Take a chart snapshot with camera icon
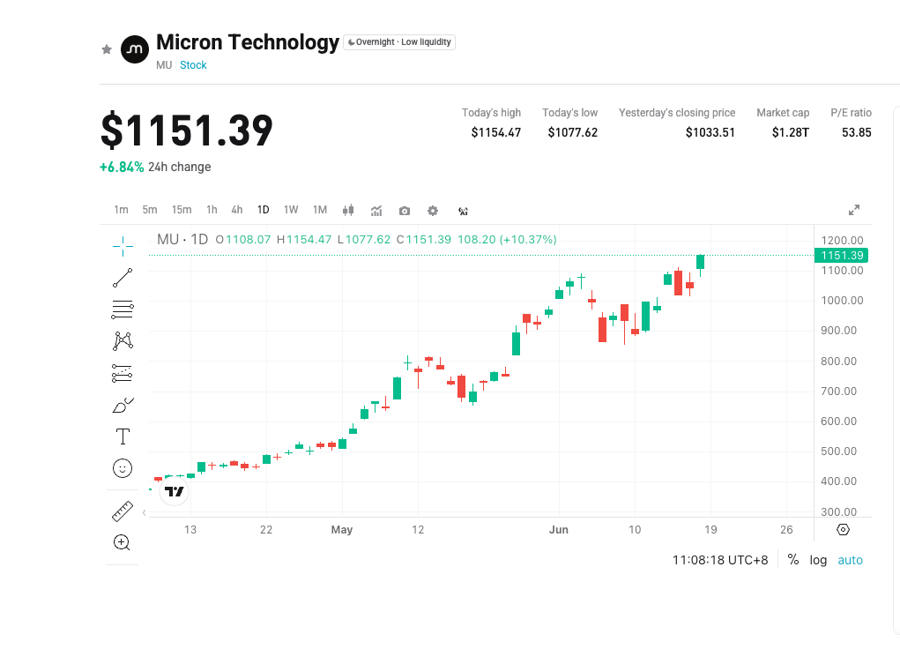Image resolution: width=900 pixels, height=649 pixels. click(404, 211)
